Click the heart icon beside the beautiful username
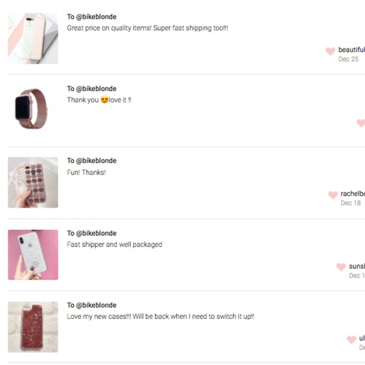 click(x=330, y=51)
